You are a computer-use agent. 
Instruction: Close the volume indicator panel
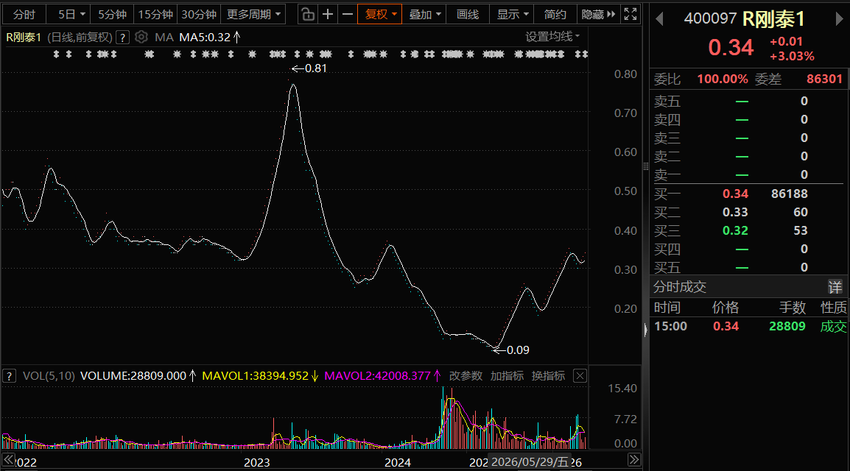[x=580, y=376]
